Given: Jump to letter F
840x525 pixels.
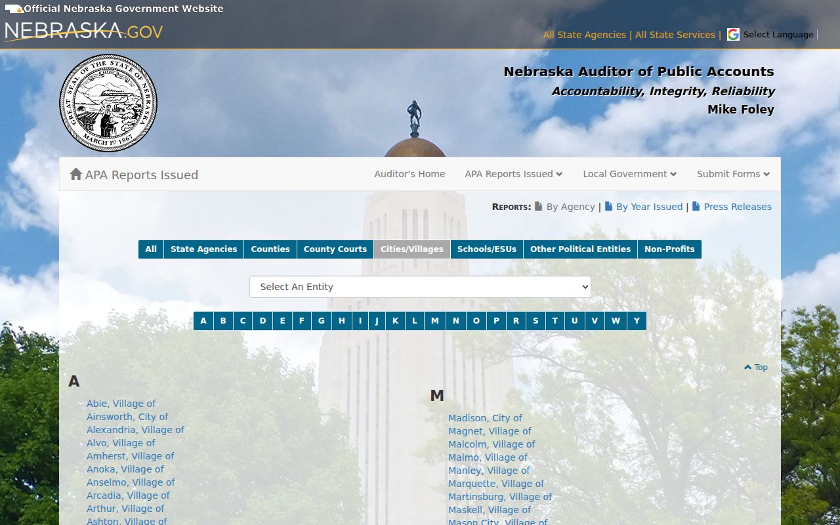Looking at the screenshot, I should point(302,321).
